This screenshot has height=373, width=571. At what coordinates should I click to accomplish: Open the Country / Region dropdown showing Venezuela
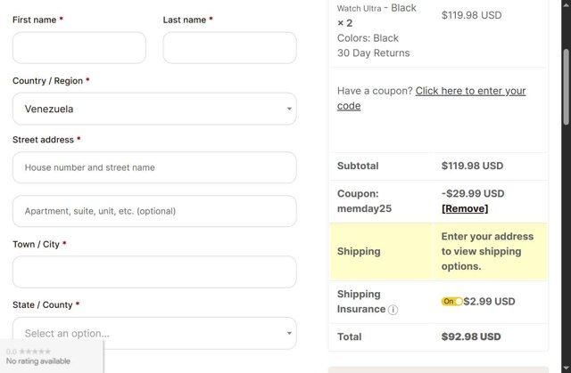pyautogui.click(x=154, y=109)
